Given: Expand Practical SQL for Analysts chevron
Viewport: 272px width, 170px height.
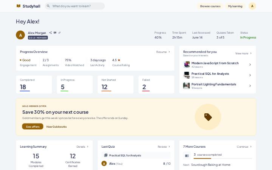Looking at the screenshot, I should pos(250,75).
